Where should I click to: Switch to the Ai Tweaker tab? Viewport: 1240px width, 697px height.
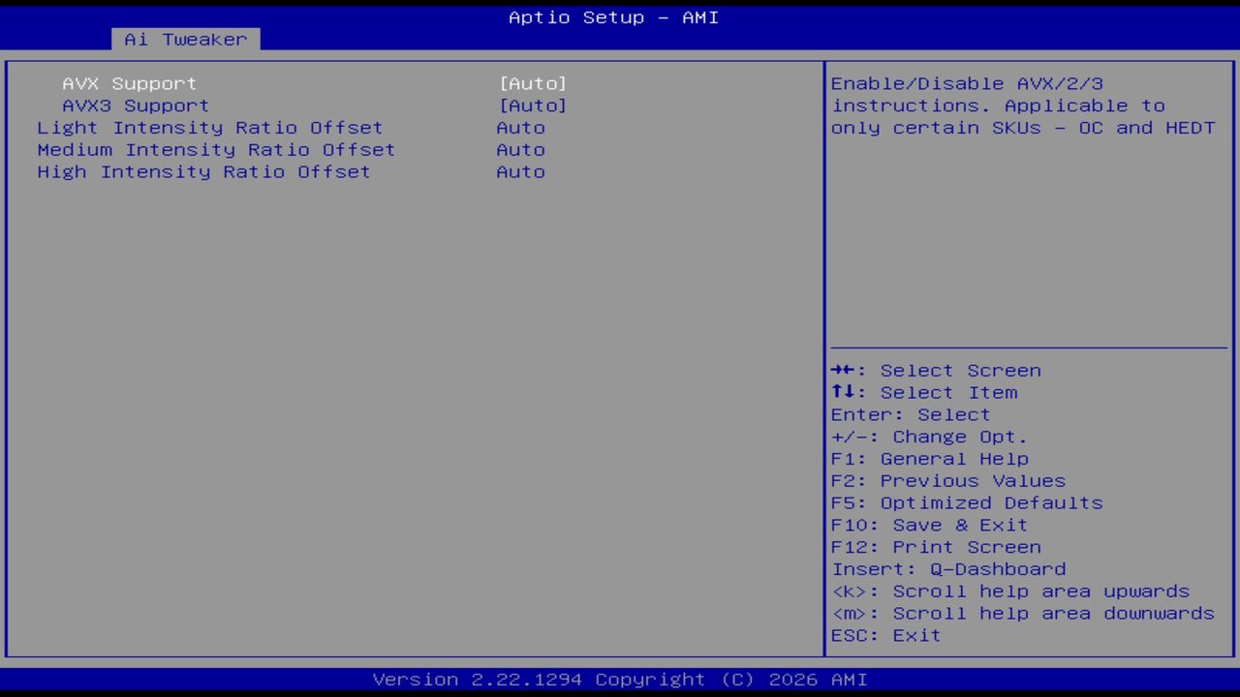(x=184, y=39)
